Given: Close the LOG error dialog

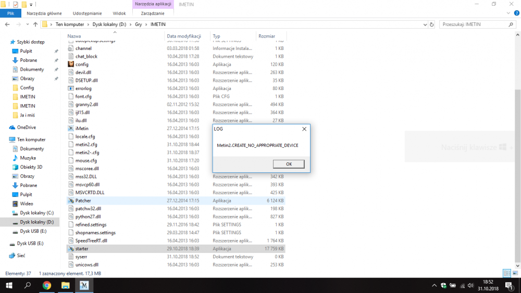Looking at the screenshot, I should (304, 129).
